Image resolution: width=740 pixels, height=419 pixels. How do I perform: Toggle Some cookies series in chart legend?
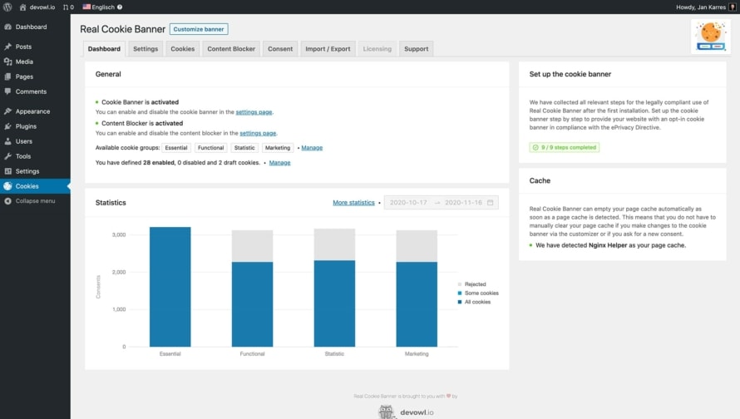coord(478,293)
